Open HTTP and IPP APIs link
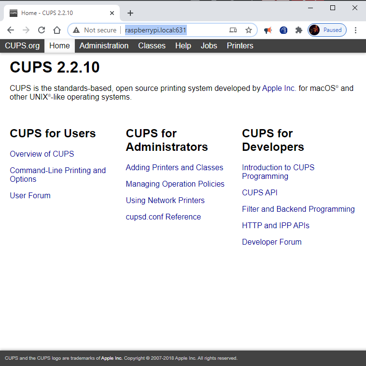This screenshot has width=366, height=366. (x=276, y=225)
